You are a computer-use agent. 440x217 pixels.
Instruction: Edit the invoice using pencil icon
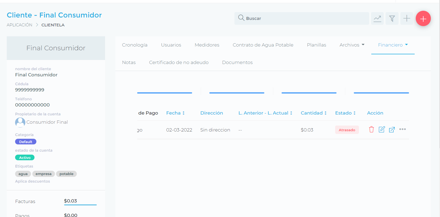tap(382, 130)
